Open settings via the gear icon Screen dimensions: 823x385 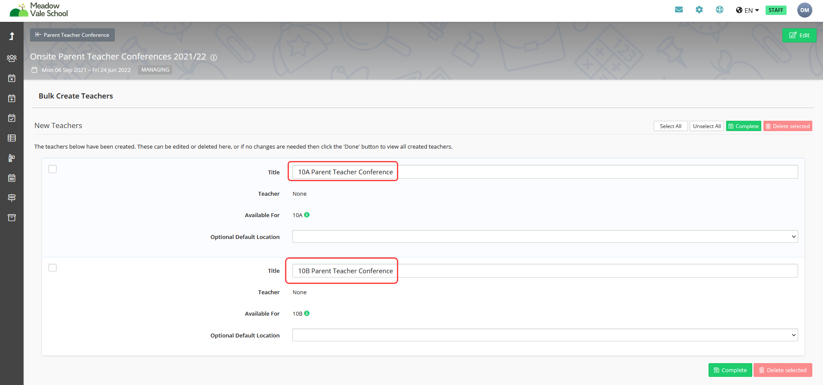tap(699, 10)
